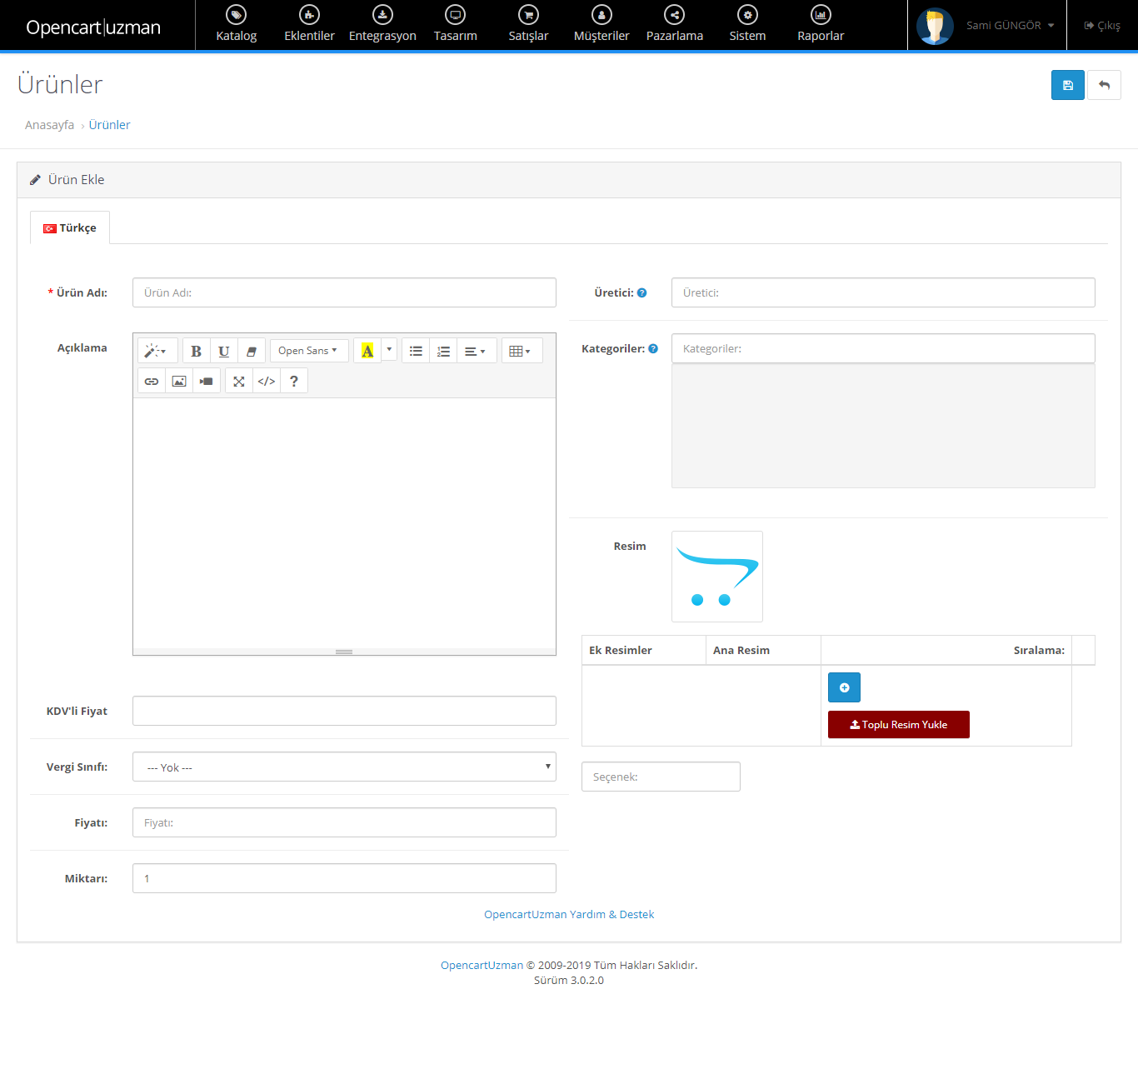Toggle editor fullscreen mode
Image resolution: width=1138 pixels, height=1074 pixels.
tap(239, 381)
